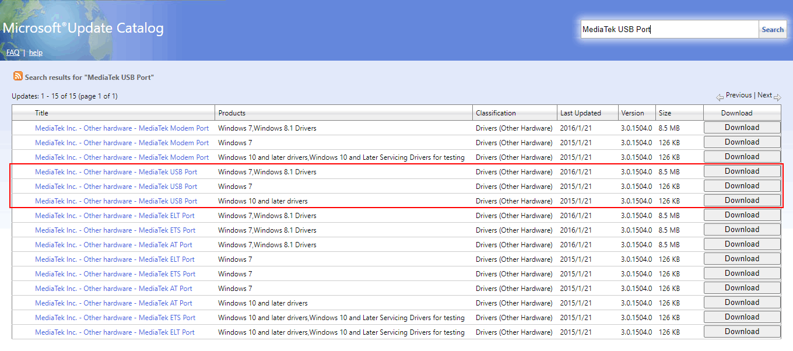Sort results by Last Updated column

click(x=581, y=113)
